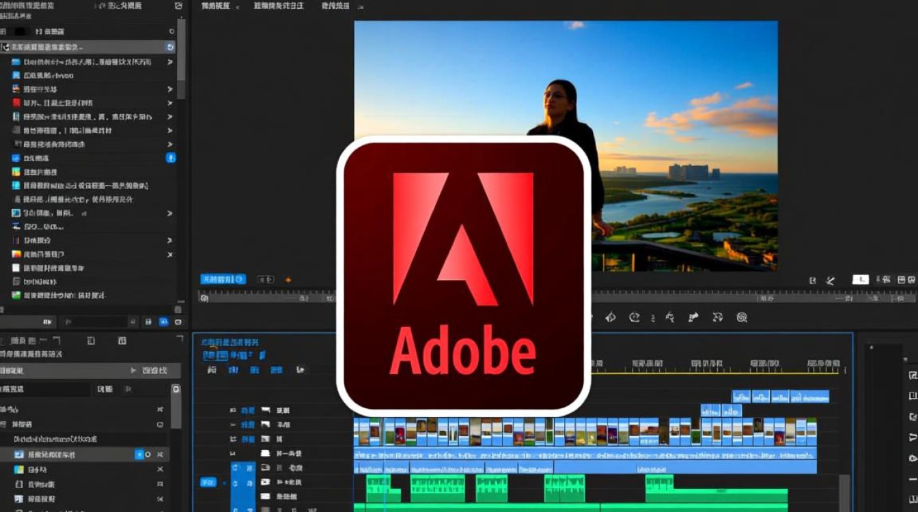Image resolution: width=918 pixels, height=512 pixels.
Task: Click the orange diamond marker below the monitor
Action: tap(288, 280)
